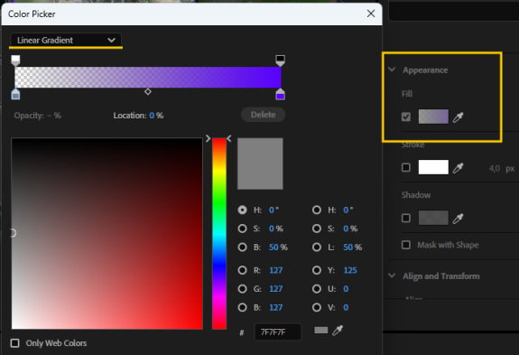Check Only Web Colors option
Image resolution: width=519 pixels, height=355 pixels.
tap(15, 343)
